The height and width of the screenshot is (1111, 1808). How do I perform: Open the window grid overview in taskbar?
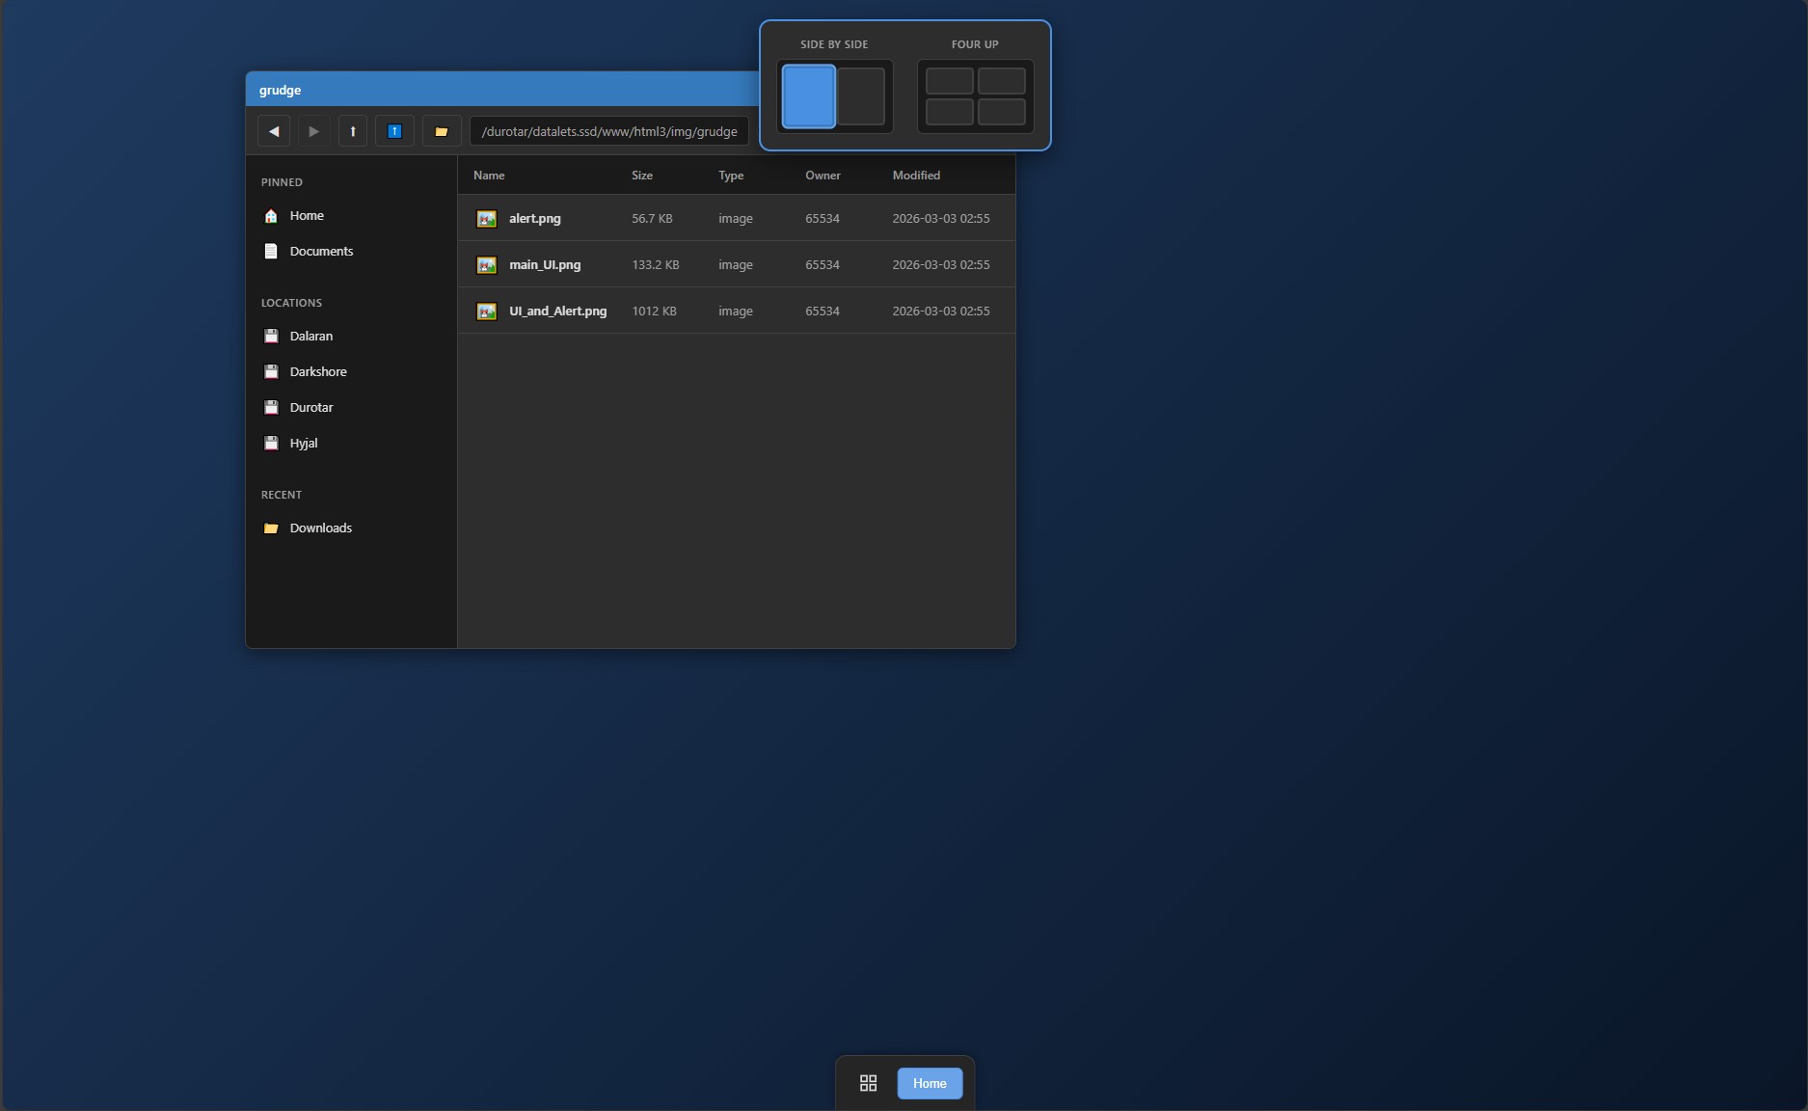click(868, 1083)
